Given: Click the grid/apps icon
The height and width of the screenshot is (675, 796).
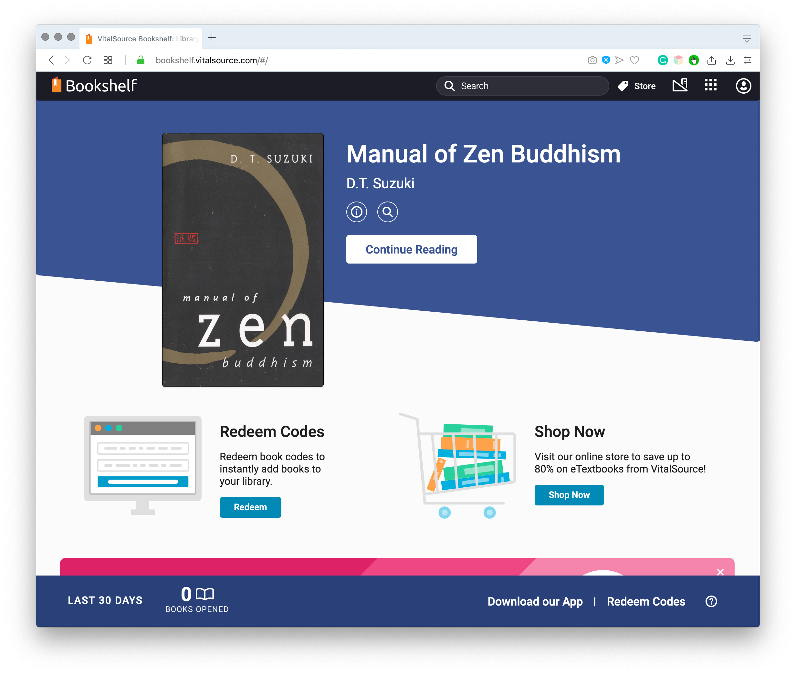Looking at the screenshot, I should click(x=710, y=86).
